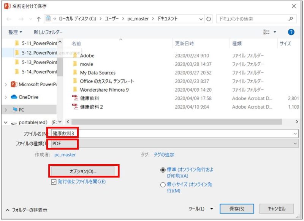Viewport: 304px width, 221px height.
Task: Click the Back navigation arrow
Action: (x=9, y=19)
